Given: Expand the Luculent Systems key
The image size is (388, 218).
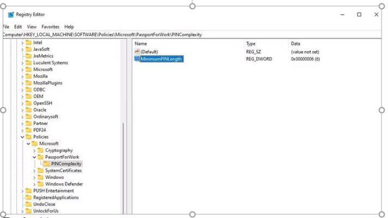Looking at the screenshot, I should click(x=22, y=63).
